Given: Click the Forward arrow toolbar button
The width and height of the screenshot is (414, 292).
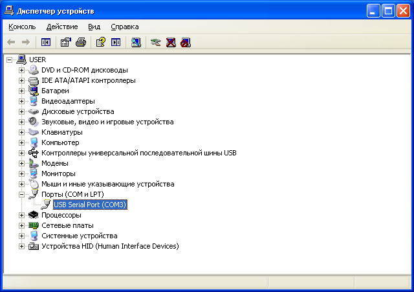Looking at the screenshot, I should pos(26,42).
